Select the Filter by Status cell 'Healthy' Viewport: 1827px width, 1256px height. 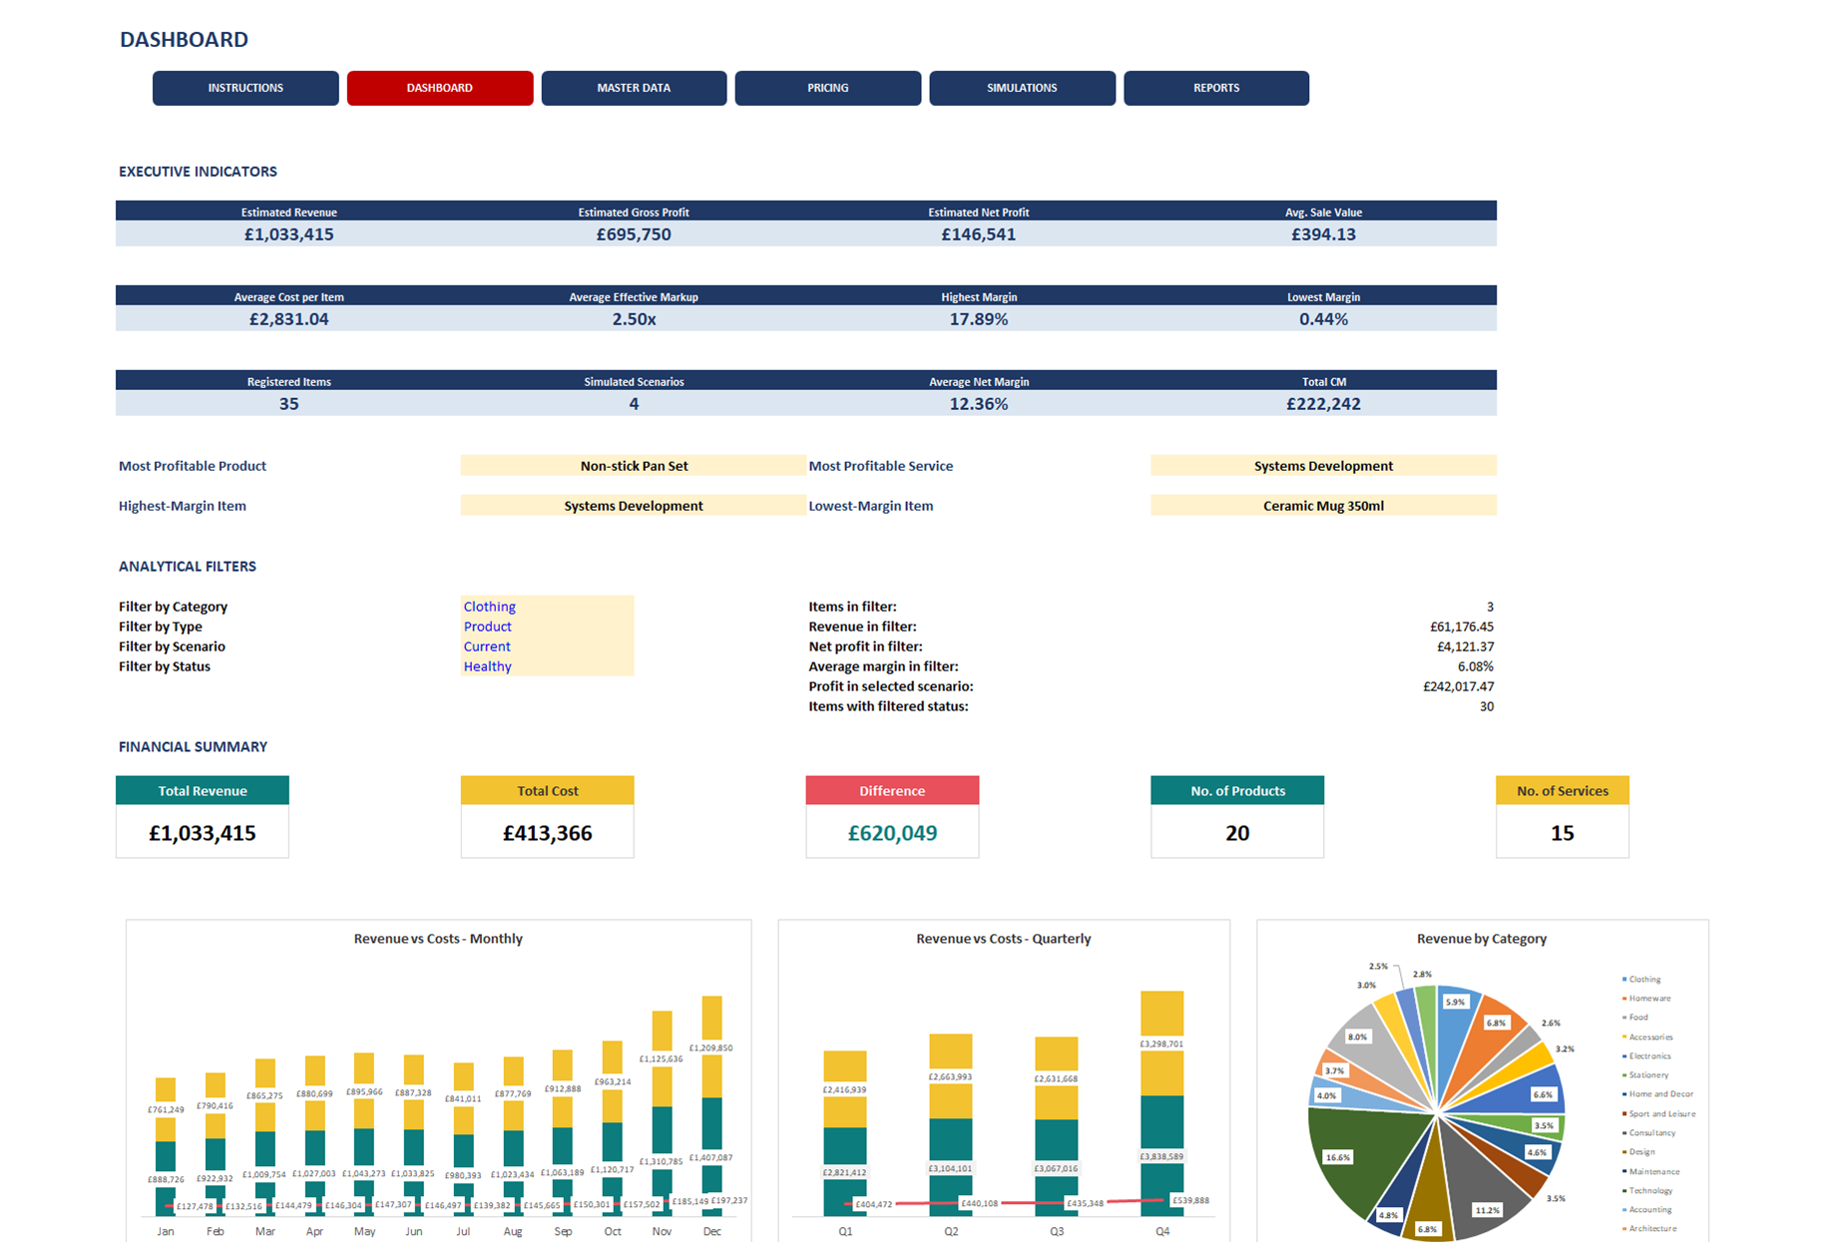547,666
